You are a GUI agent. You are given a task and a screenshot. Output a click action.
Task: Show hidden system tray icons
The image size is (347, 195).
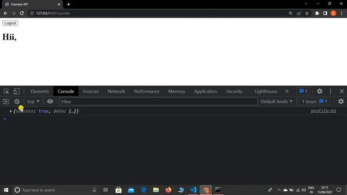point(279,190)
